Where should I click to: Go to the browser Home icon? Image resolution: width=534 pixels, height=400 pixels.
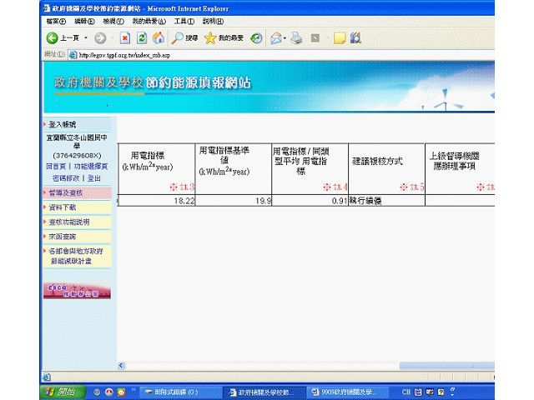point(159,38)
